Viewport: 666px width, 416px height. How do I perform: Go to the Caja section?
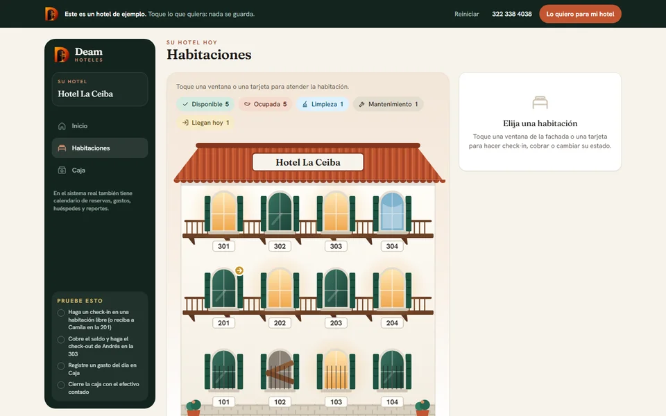pyautogui.click(x=100, y=171)
